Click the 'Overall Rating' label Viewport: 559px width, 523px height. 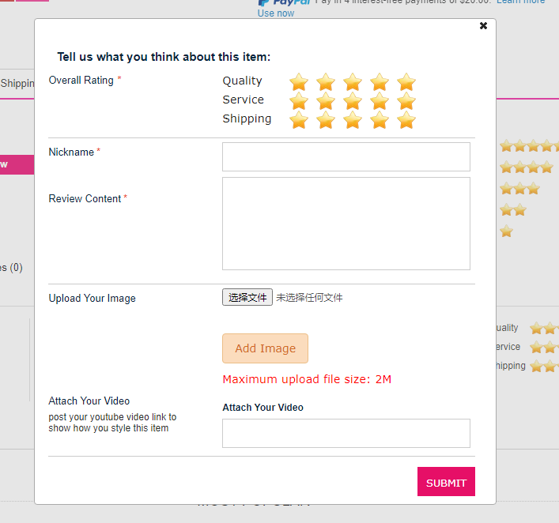pos(81,80)
